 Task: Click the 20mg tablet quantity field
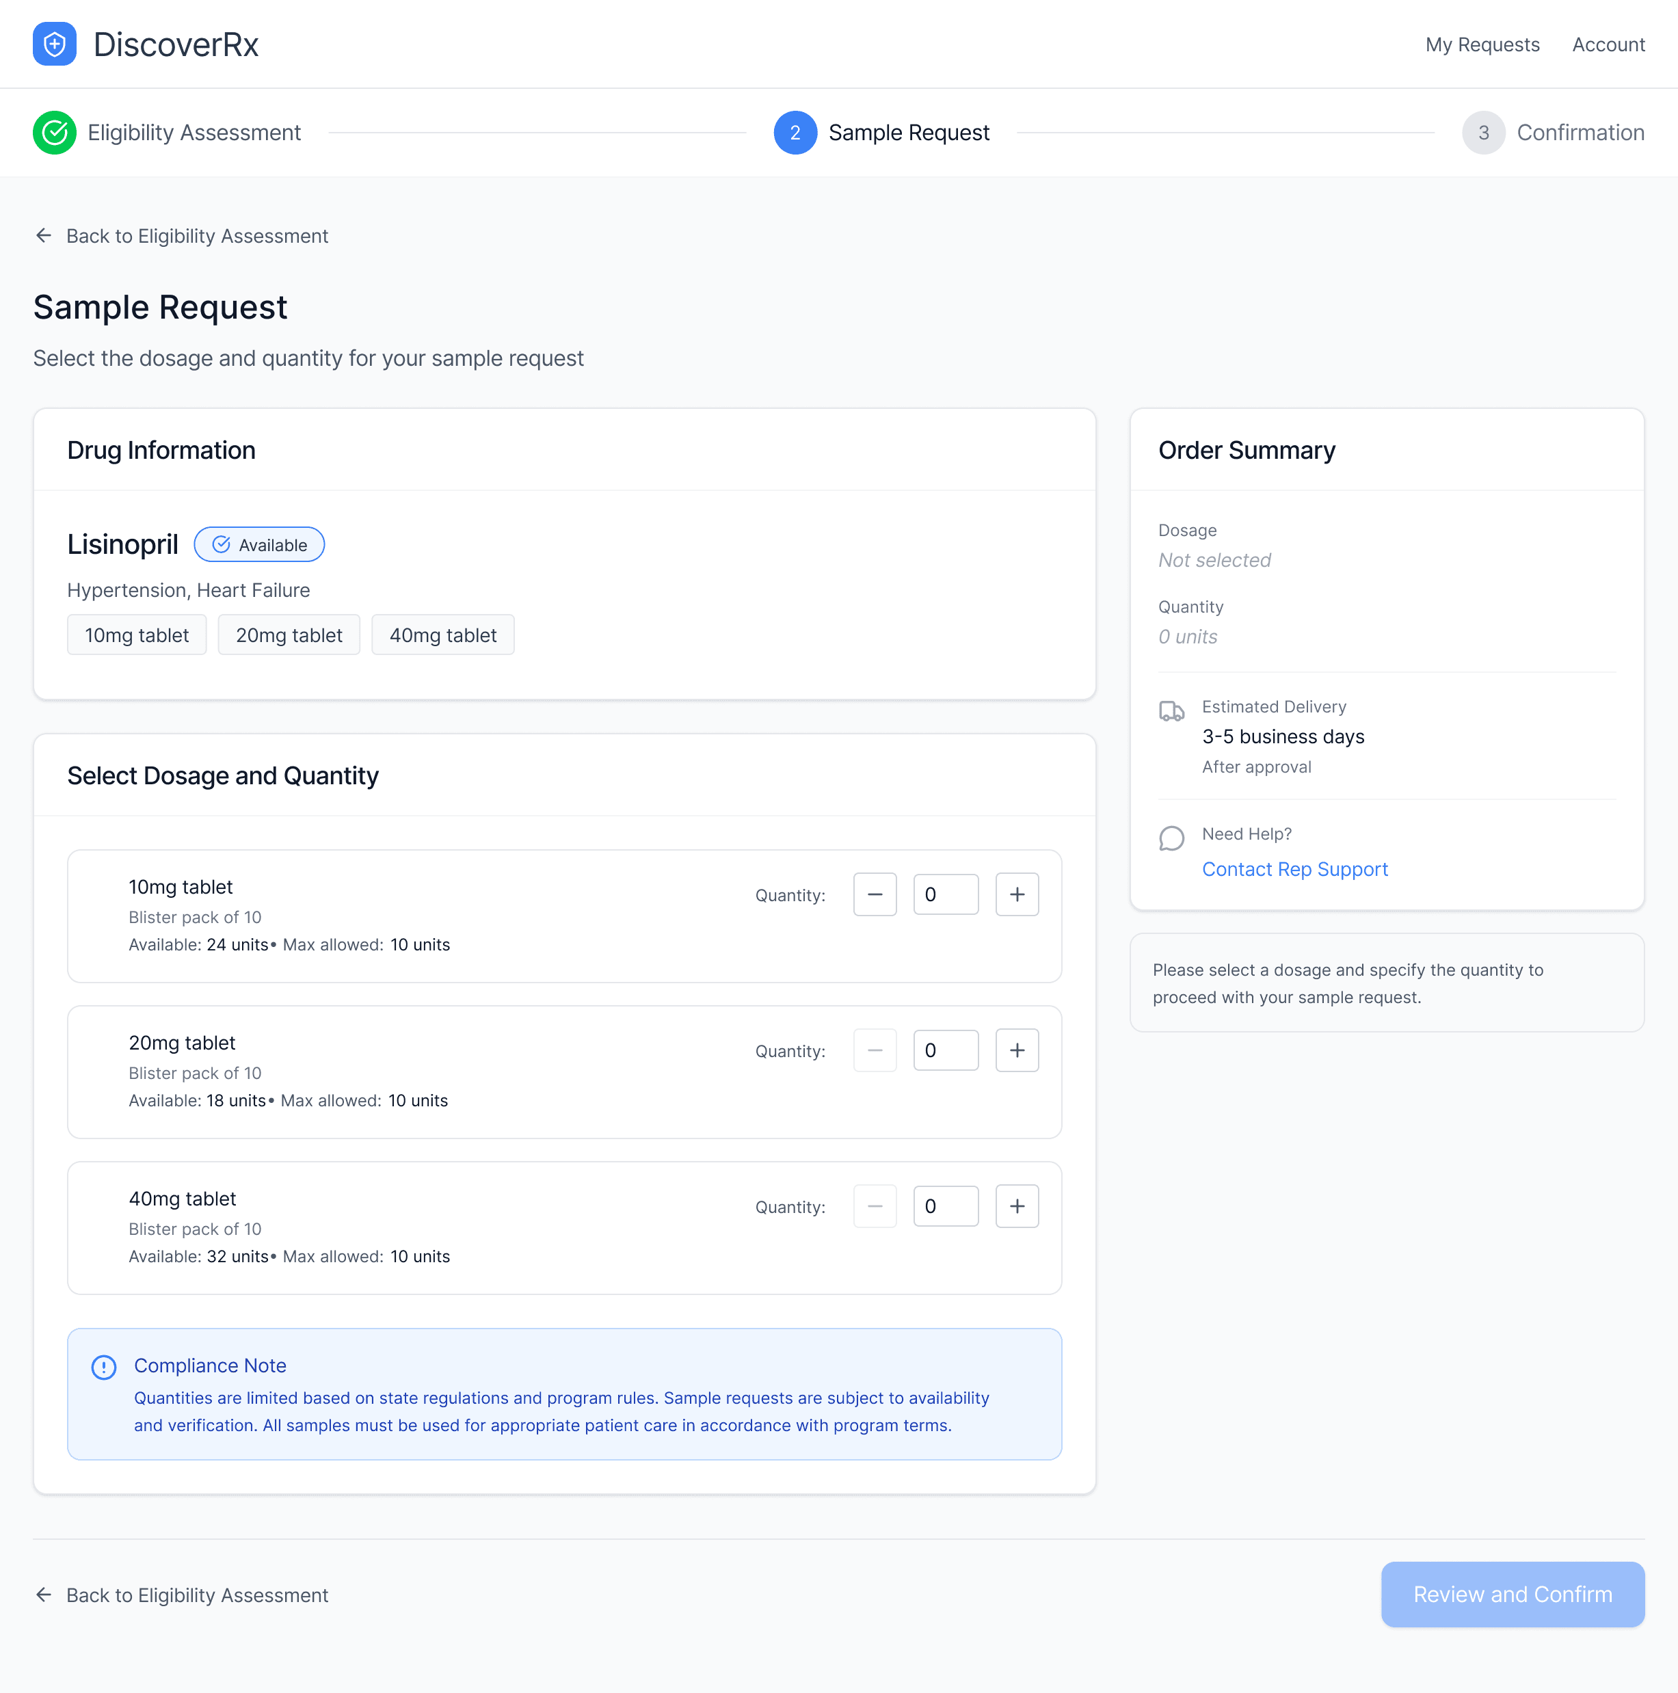[x=944, y=1050]
